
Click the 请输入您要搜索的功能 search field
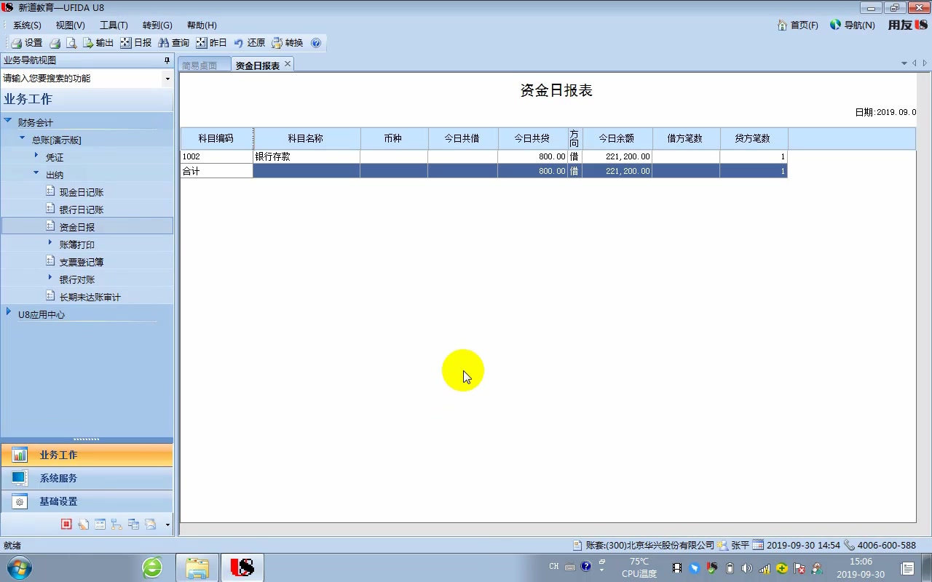[82, 79]
